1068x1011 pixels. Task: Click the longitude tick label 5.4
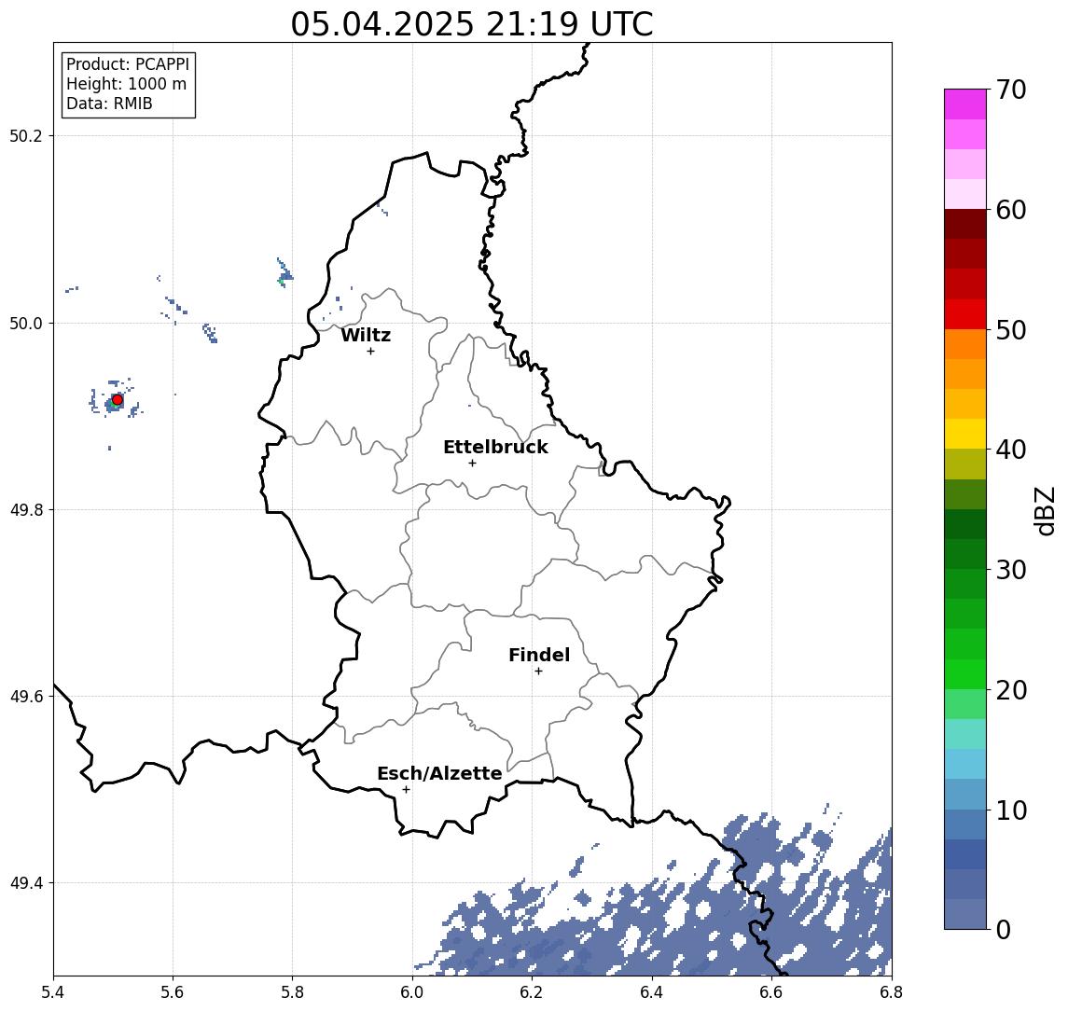point(53,992)
